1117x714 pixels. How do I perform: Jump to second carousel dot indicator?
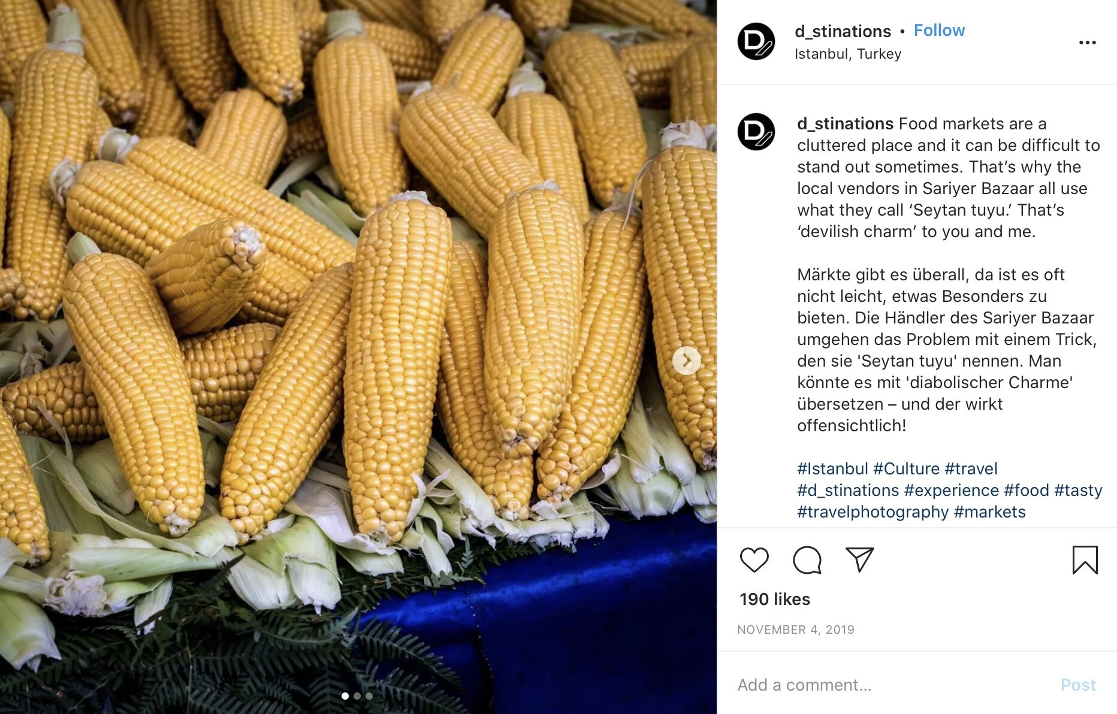pos(357,696)
